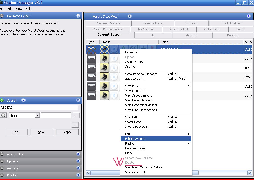Screen dimensions: 254x180
Task: Click the search box containing RZD ER9
Action: pyautogui.click(x=39, y=108)
